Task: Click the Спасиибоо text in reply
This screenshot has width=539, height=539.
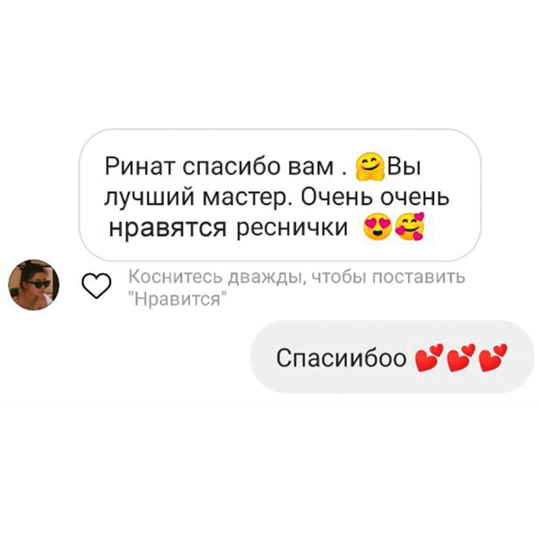Action: pyautogui.click(x=341, y=358)
